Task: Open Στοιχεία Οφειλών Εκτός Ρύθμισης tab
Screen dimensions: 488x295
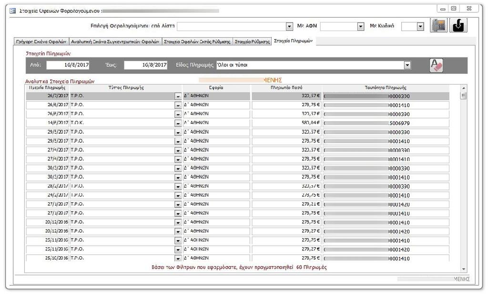Action: pyautogui.click(x=197, y=42)
